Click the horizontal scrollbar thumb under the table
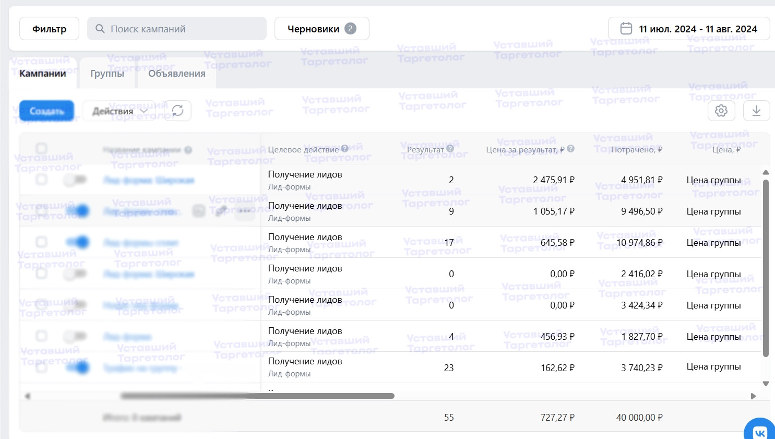 pyautogui.click(x=257, y=396)
